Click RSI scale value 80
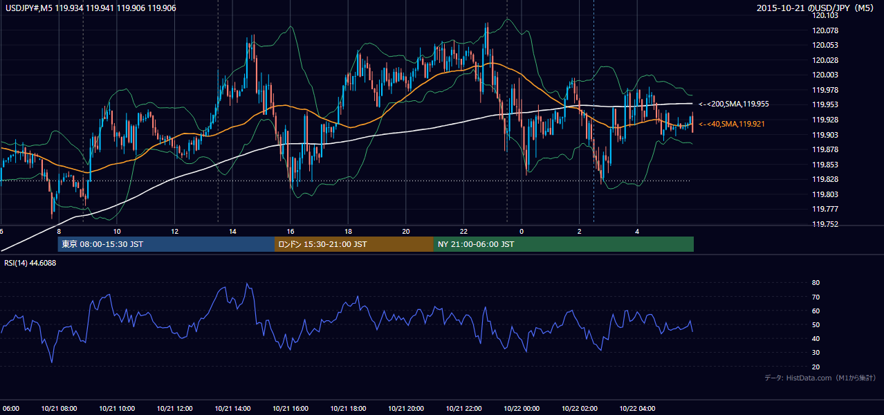Image resolution: width=884 pixels, height=415 pixels. pyautogui.click(x=816, y=283)
